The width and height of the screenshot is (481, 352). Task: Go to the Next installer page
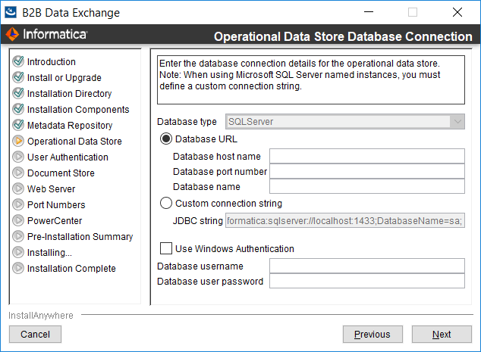(442, 335)
